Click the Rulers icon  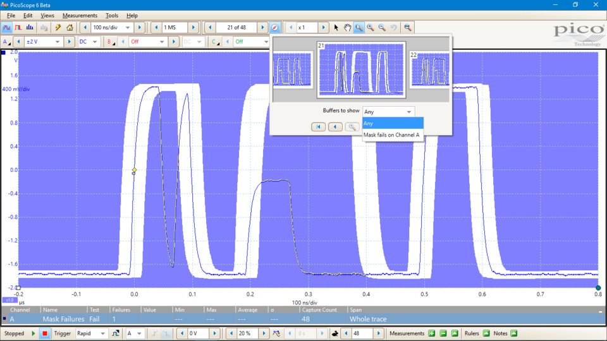[486, 333]
